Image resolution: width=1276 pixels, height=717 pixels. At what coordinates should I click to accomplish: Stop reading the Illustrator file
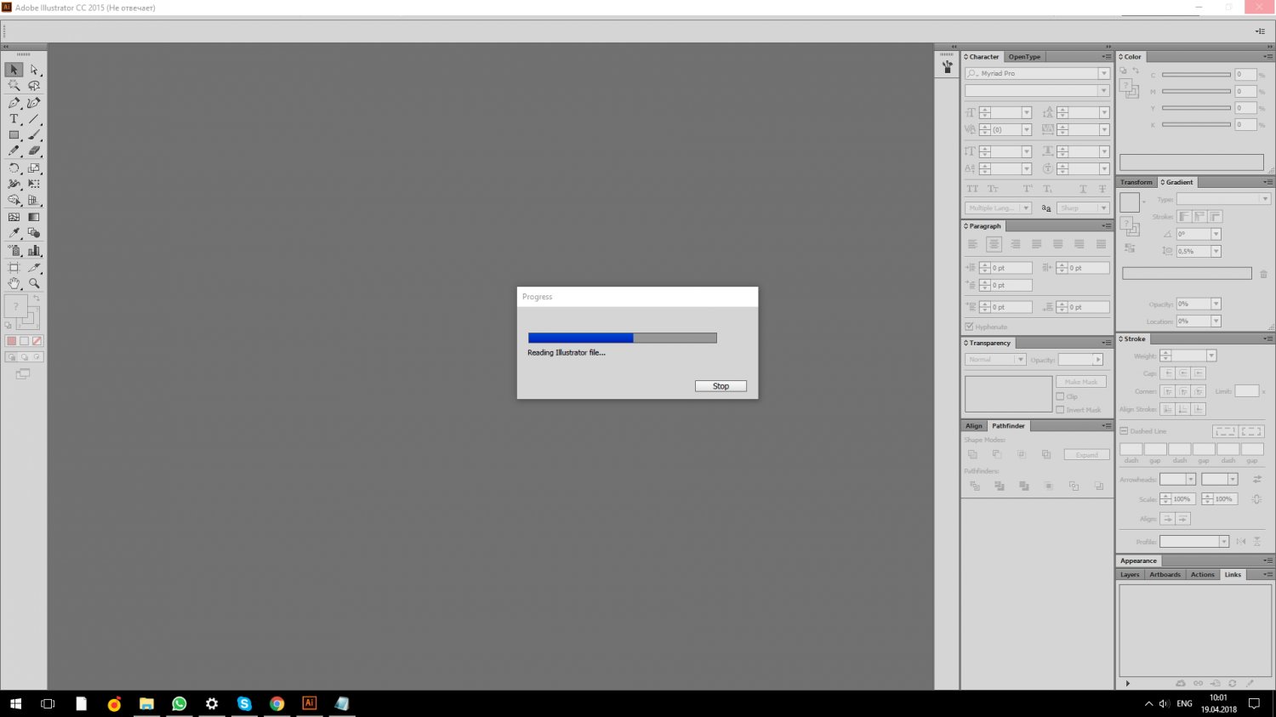(721, 386)
